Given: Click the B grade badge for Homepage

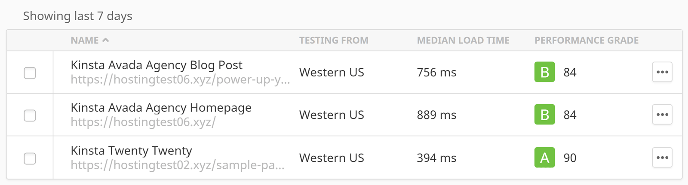Looking at the screenshot, I should click(x=544, y=115).
